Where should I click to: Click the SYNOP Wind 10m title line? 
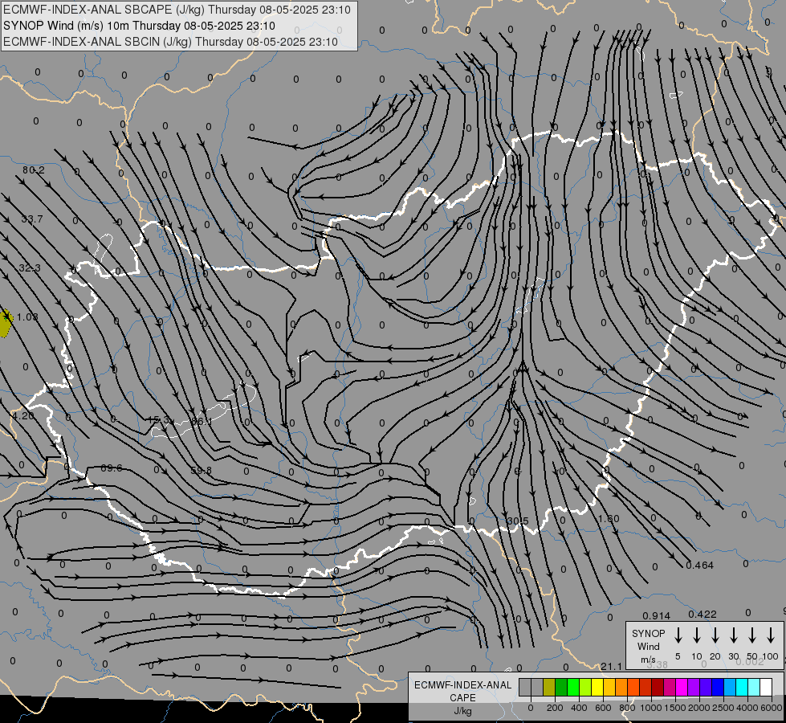(139, 26)
